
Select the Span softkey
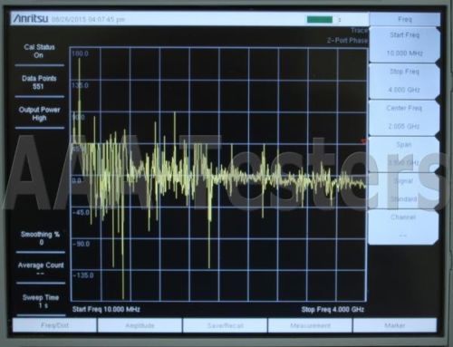[x=404, y=154]
